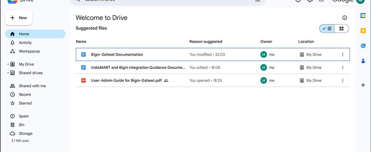
Task: Click owner avatar for User-Admin Guide pdf
Action: click(x=263, y=80)
